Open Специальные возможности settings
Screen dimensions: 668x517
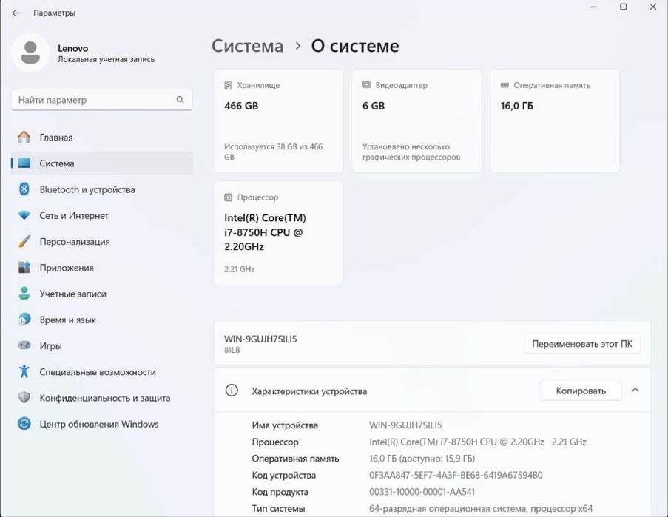coord(102,371)
